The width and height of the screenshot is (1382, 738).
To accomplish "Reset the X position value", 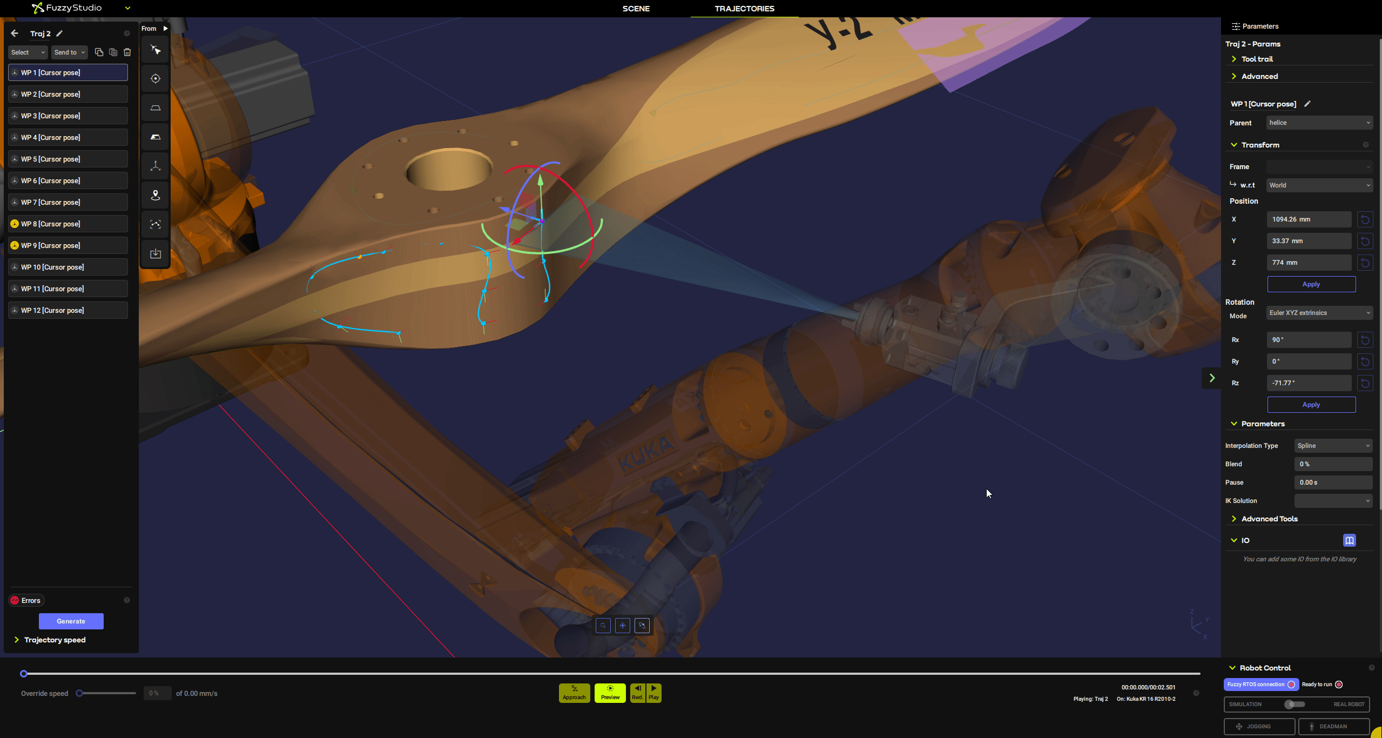I will tap(1365, 219).
